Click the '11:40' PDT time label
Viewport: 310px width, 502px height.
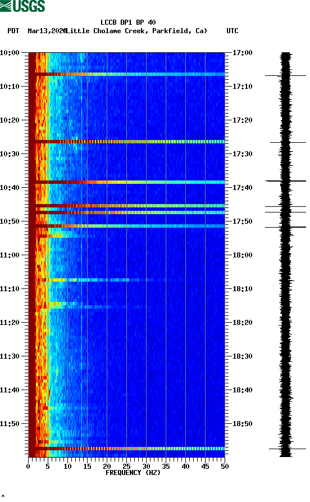[10, 390]
